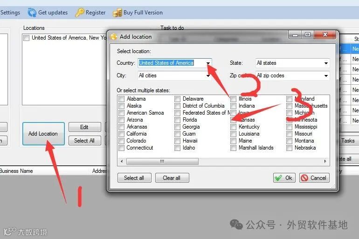359x239 pixels.
Task: Click the Business Name column header
Action: pyautogui.click(x=16, y=171)
